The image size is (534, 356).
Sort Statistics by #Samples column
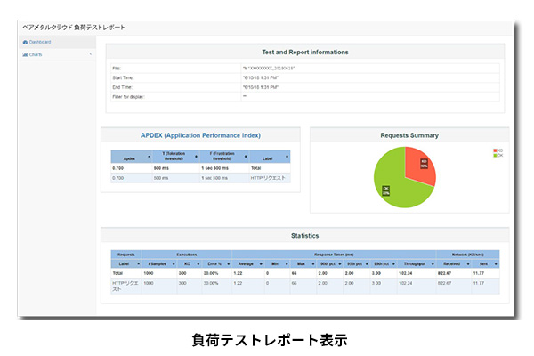point(158,263)
